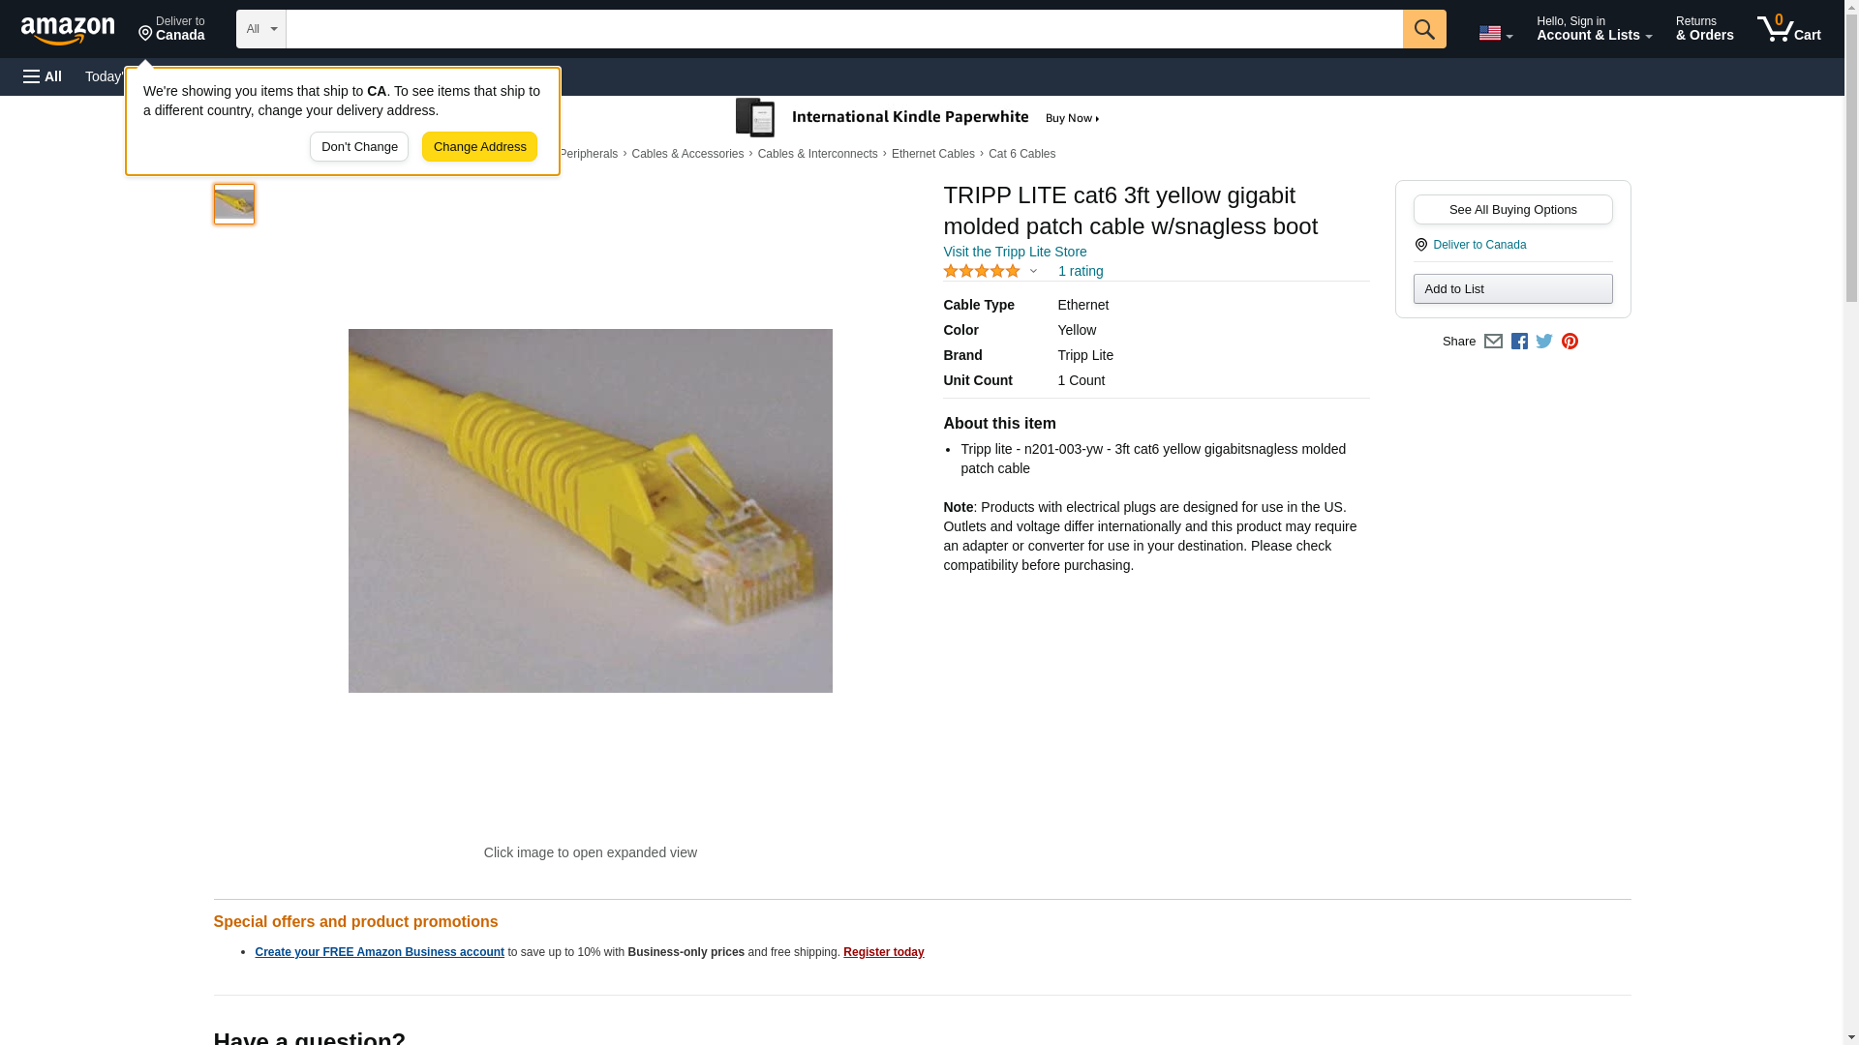This screenshot has width=1859, height=1045.
Task: Open Returns & Orders
Action: pos(1704,29)
